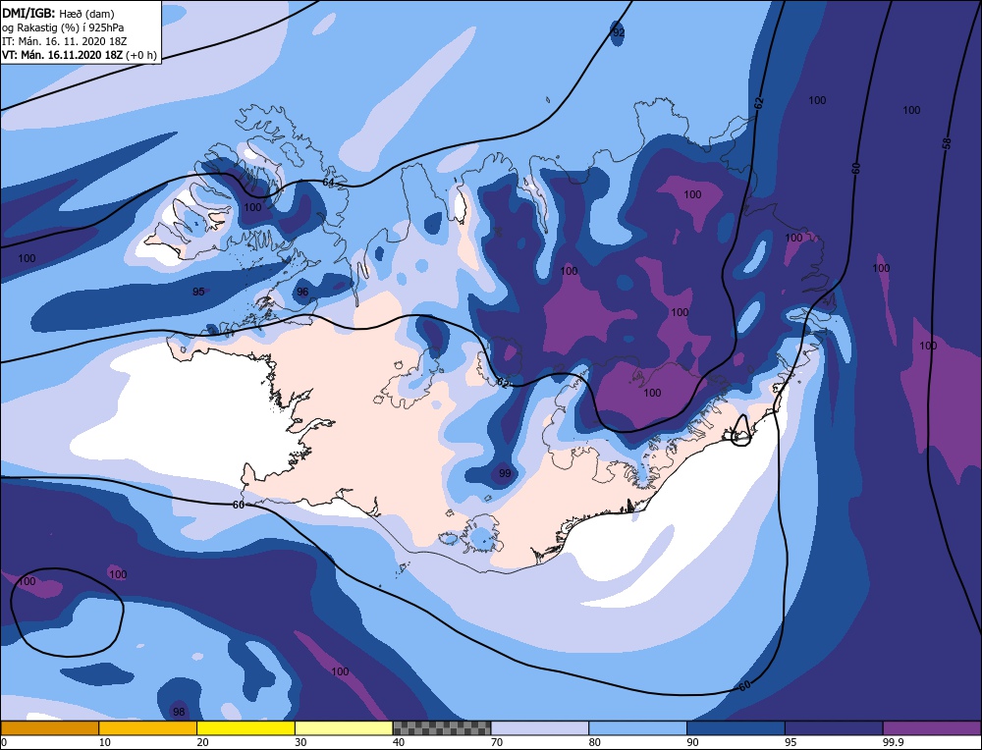Click the '92' contour label on the map
The height and width of the screenshot is (750, 982).
(x=618, y=32)
